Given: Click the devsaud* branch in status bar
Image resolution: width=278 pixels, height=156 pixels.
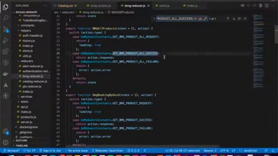Looking at the screenshot, I should 12,150.
